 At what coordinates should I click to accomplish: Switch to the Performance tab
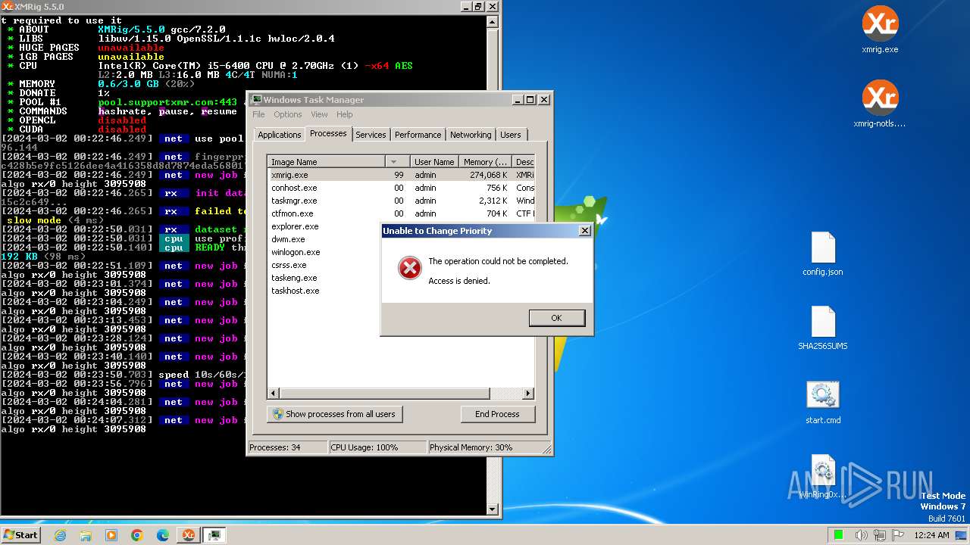pyautogui.click(x=418, y=135)
